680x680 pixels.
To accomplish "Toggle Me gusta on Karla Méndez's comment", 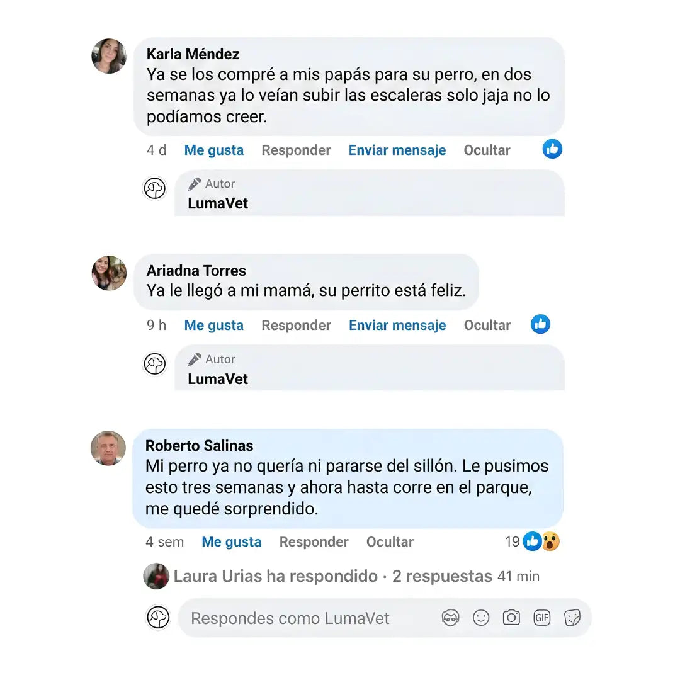I will (x=214, y=150).
